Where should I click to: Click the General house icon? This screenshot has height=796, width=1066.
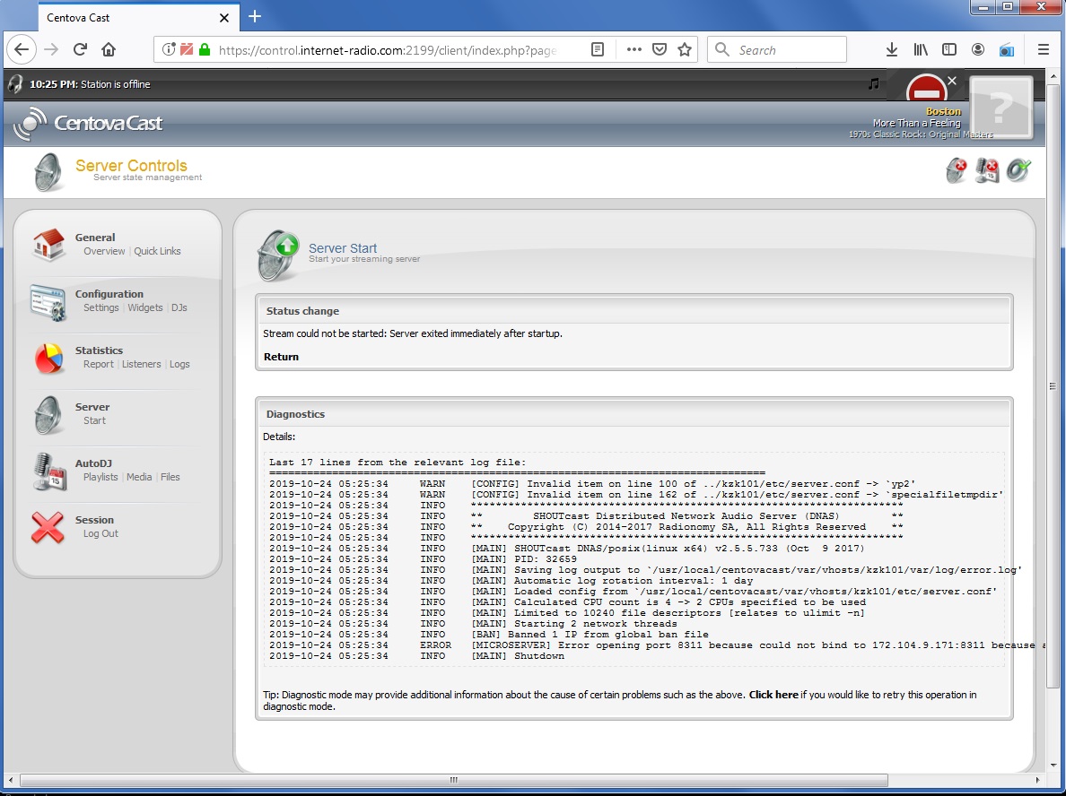point(48,245)
